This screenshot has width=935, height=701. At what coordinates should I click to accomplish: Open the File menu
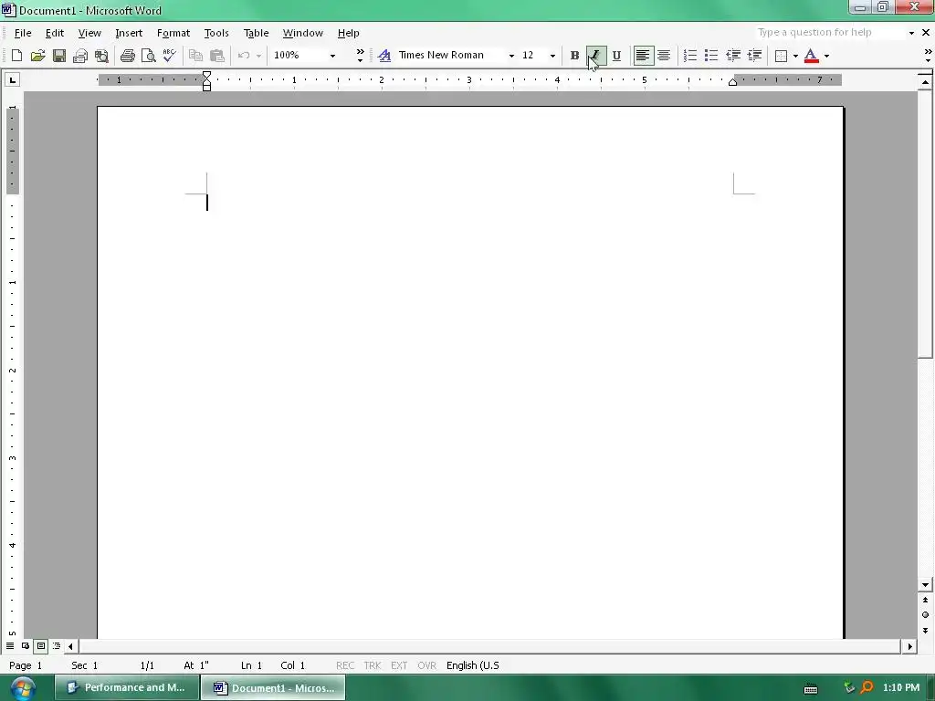(x=23, y=33)
